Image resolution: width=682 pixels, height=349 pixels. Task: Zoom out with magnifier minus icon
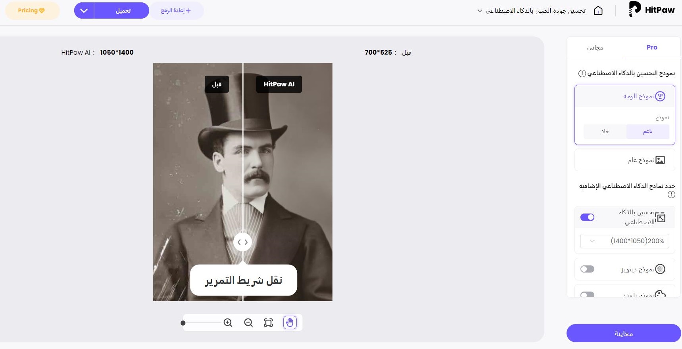click(248, 322)
